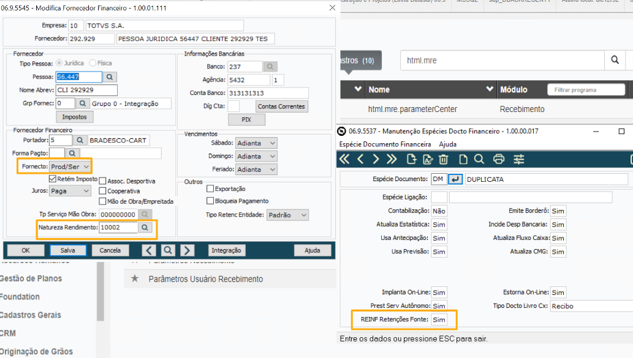Open the Sábado vencimento dropdown
The image size is (633, 358).
(256, 143)
